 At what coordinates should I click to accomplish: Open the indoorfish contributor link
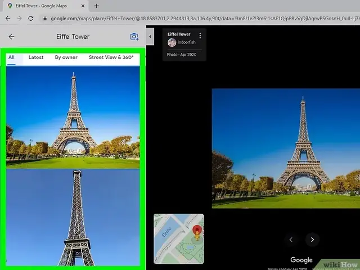coord(186,42)
